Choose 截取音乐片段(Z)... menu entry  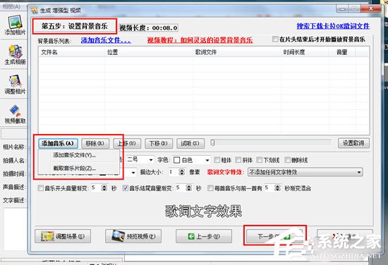tap(79, 168)
